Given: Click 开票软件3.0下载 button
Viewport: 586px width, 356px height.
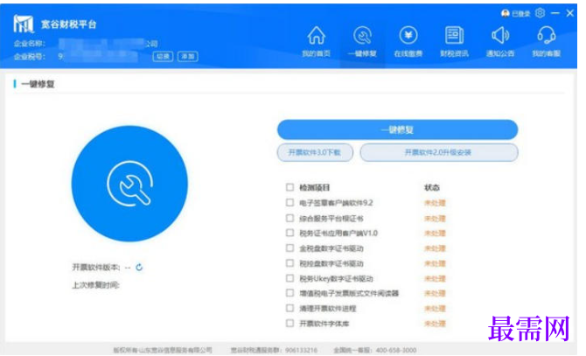Looking at the screenshot, I should click(315, 152).
